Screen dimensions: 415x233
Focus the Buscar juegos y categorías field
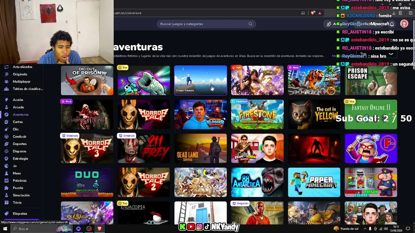point(206,24)
